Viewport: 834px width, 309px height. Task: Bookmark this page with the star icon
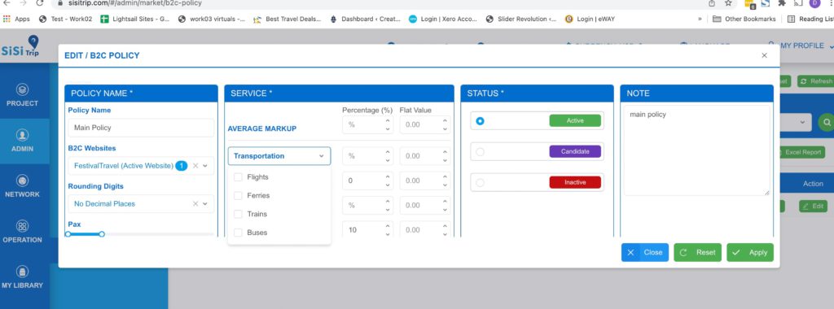[729, 3]
